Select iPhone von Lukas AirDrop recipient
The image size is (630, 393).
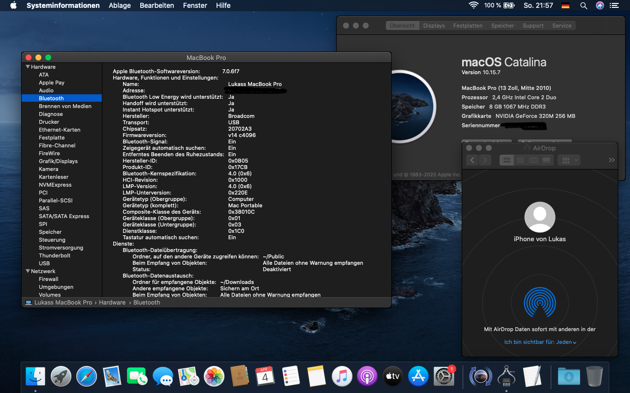pyautogui.click(x=540, y=222)
